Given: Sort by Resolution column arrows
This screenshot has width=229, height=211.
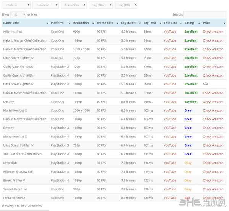Looking at the screenshot, I should coord(93,23).
